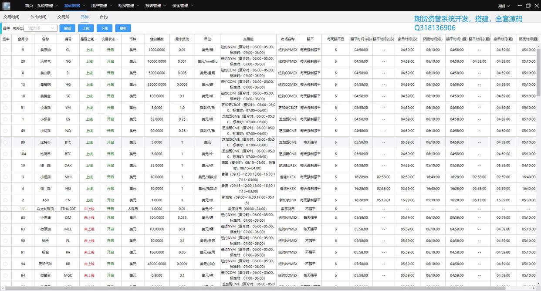Select the radio button for ID 89 比特币 row

(x=6, y=142)
